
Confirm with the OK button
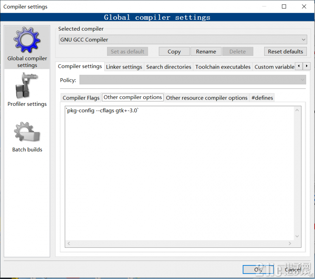(258, 270)
